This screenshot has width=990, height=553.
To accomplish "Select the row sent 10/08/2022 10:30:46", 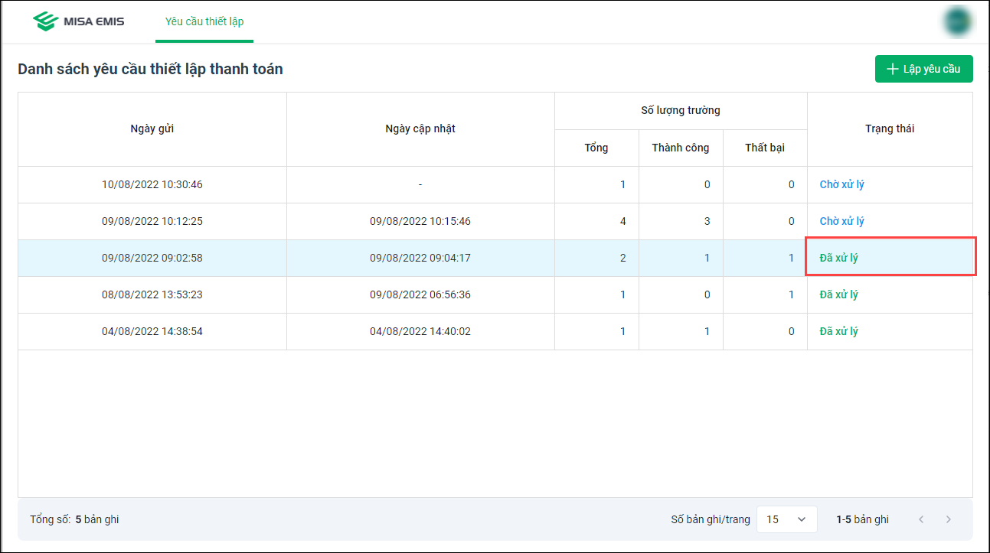I will pos(152,184).
